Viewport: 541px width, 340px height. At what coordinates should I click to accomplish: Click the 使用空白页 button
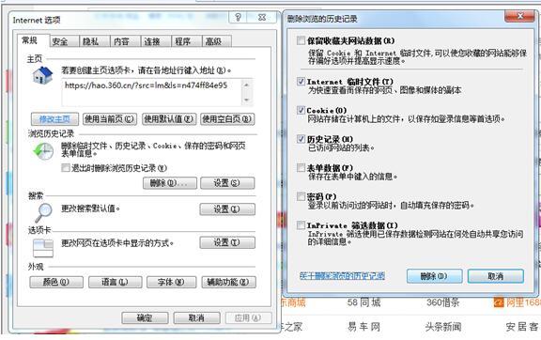(227, 119)
